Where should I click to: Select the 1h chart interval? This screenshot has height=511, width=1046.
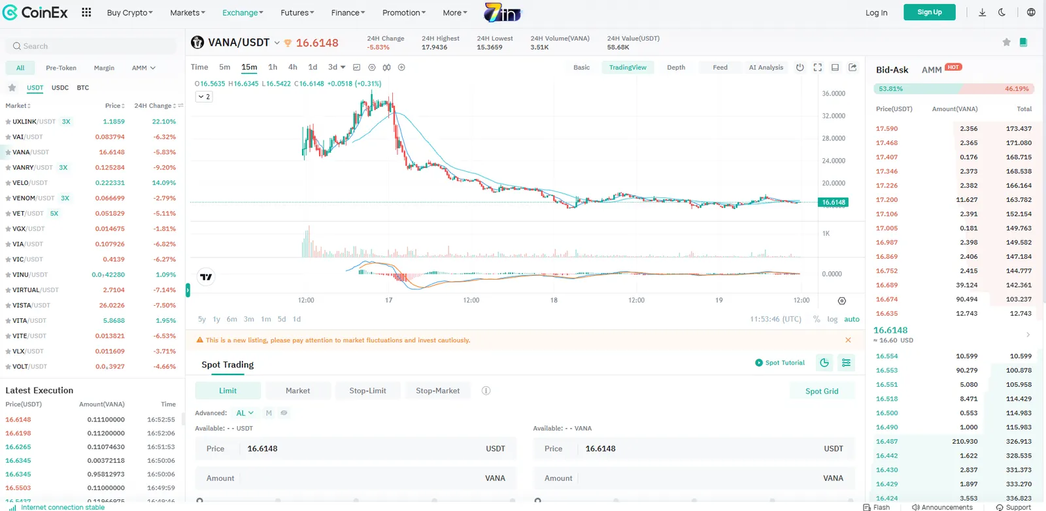coord(273,67)
